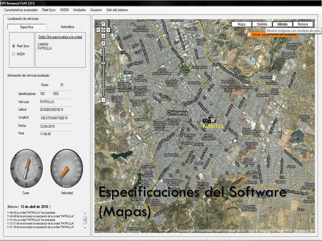Screen dimensions: 322x241
Task: Click the 11:46:46 log entry in Bitácora
Action: click(x=41, y=216)
